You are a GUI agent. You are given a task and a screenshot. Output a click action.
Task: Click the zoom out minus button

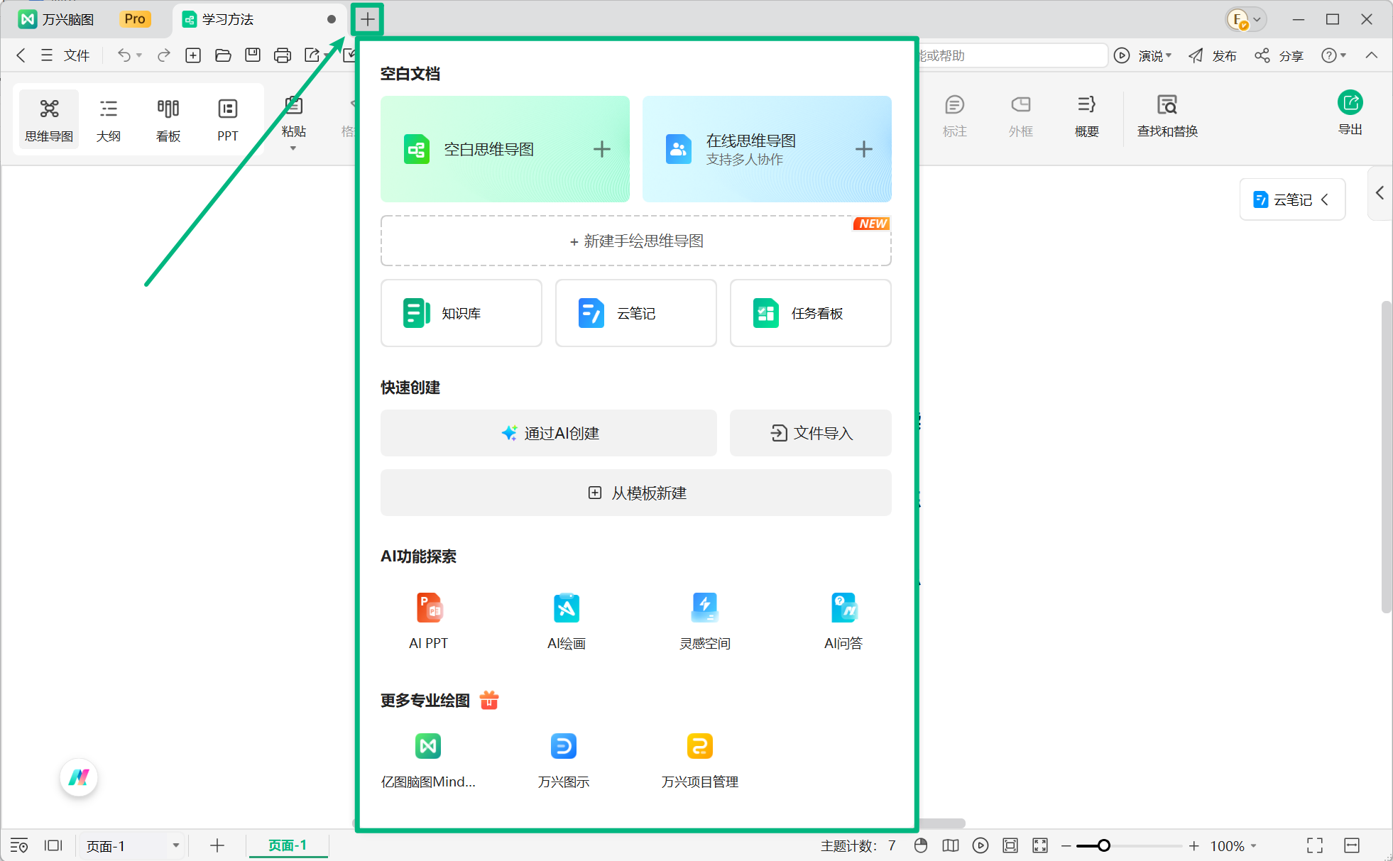point(1066,845)
